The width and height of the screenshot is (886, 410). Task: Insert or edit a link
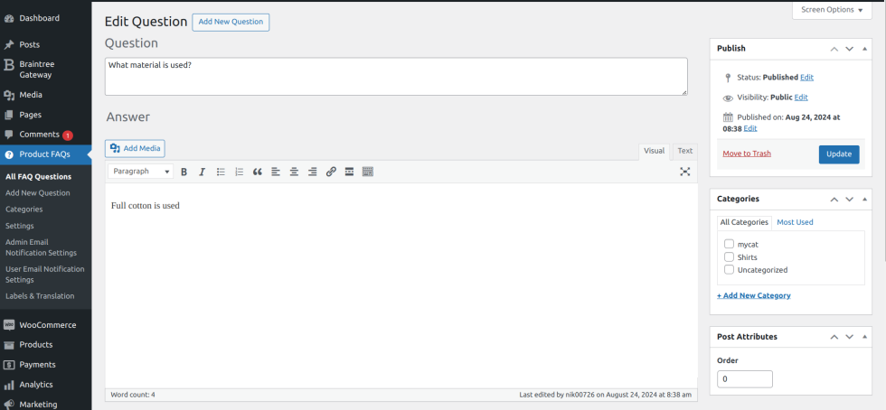click(331, 172)
